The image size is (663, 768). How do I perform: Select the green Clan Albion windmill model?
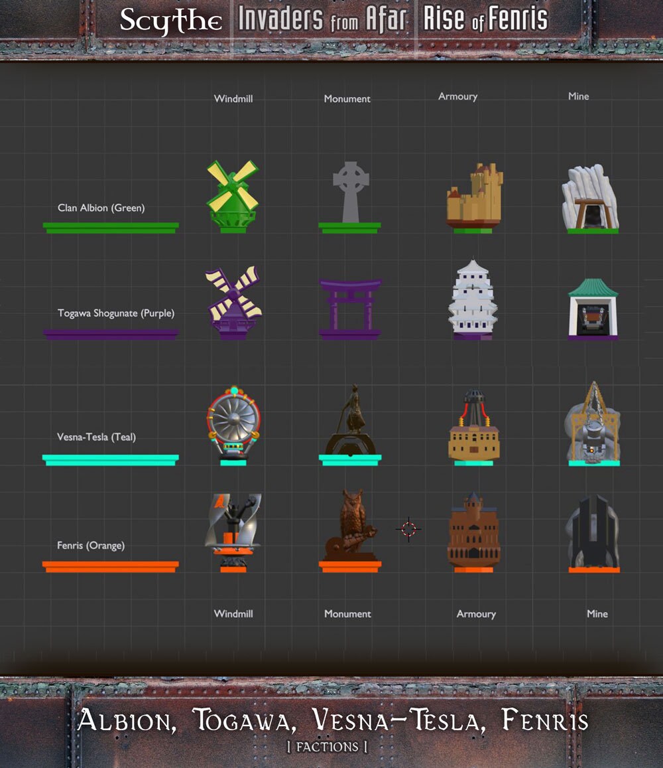coord(233,196)
